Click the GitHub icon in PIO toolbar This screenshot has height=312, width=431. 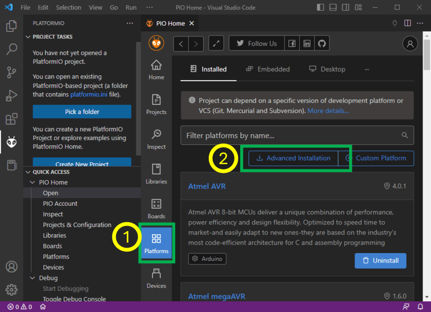coord(322,44)
